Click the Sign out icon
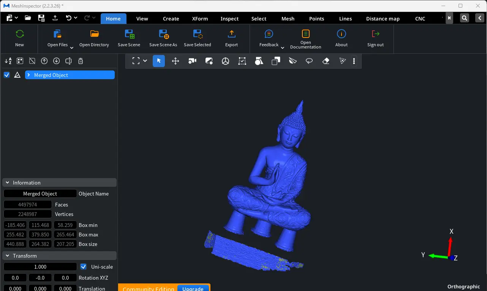Image resolution: width=487 pixels, height=291 pixels. 376,34
